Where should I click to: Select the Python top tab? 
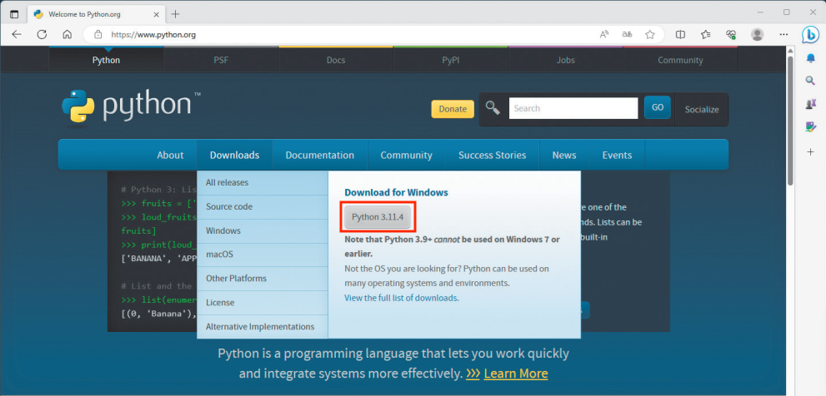107,60
